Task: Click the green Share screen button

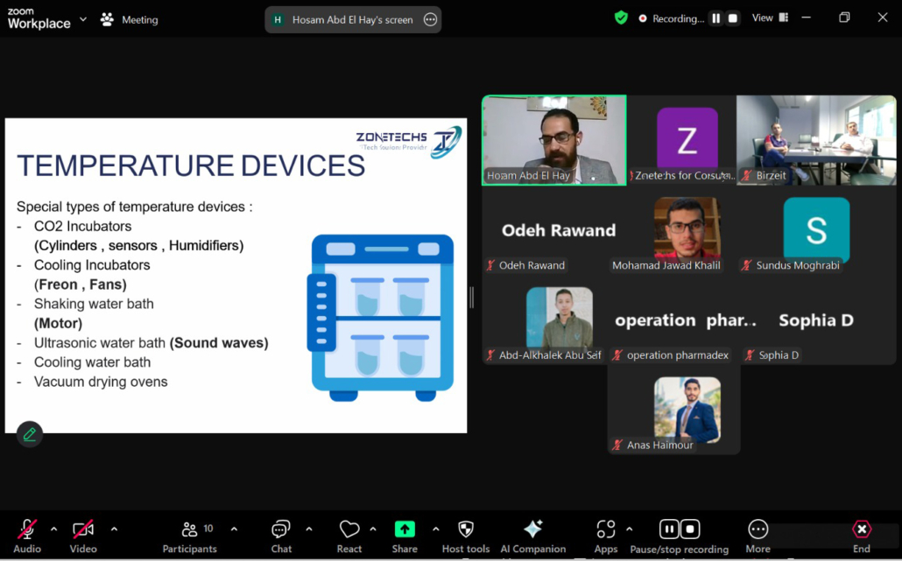Action: (x=405, y=535)
